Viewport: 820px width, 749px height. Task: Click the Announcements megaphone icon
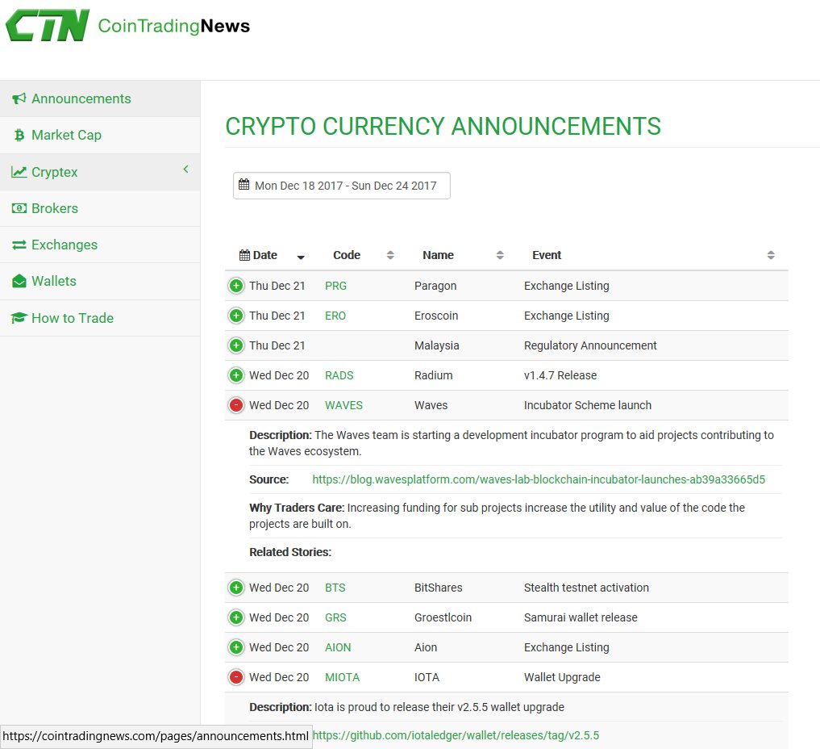click(x=19, y=98)
